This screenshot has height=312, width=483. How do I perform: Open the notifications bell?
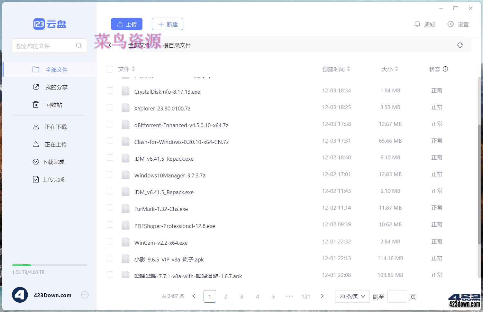pos(417,24)
